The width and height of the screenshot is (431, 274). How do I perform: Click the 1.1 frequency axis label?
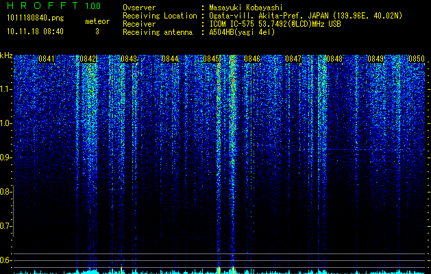pos(5,89)
